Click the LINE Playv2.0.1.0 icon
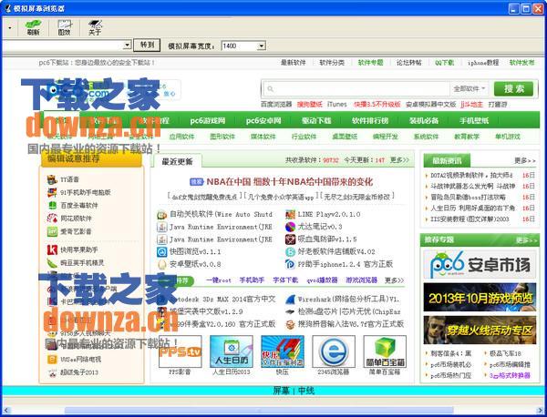Screen dimensions: 547x417 (290, 215)
